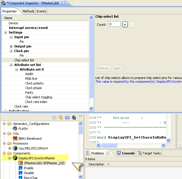Click the link arrows toolbar icon
Viewport: 182px width, 179px height.
coord(61,117)
